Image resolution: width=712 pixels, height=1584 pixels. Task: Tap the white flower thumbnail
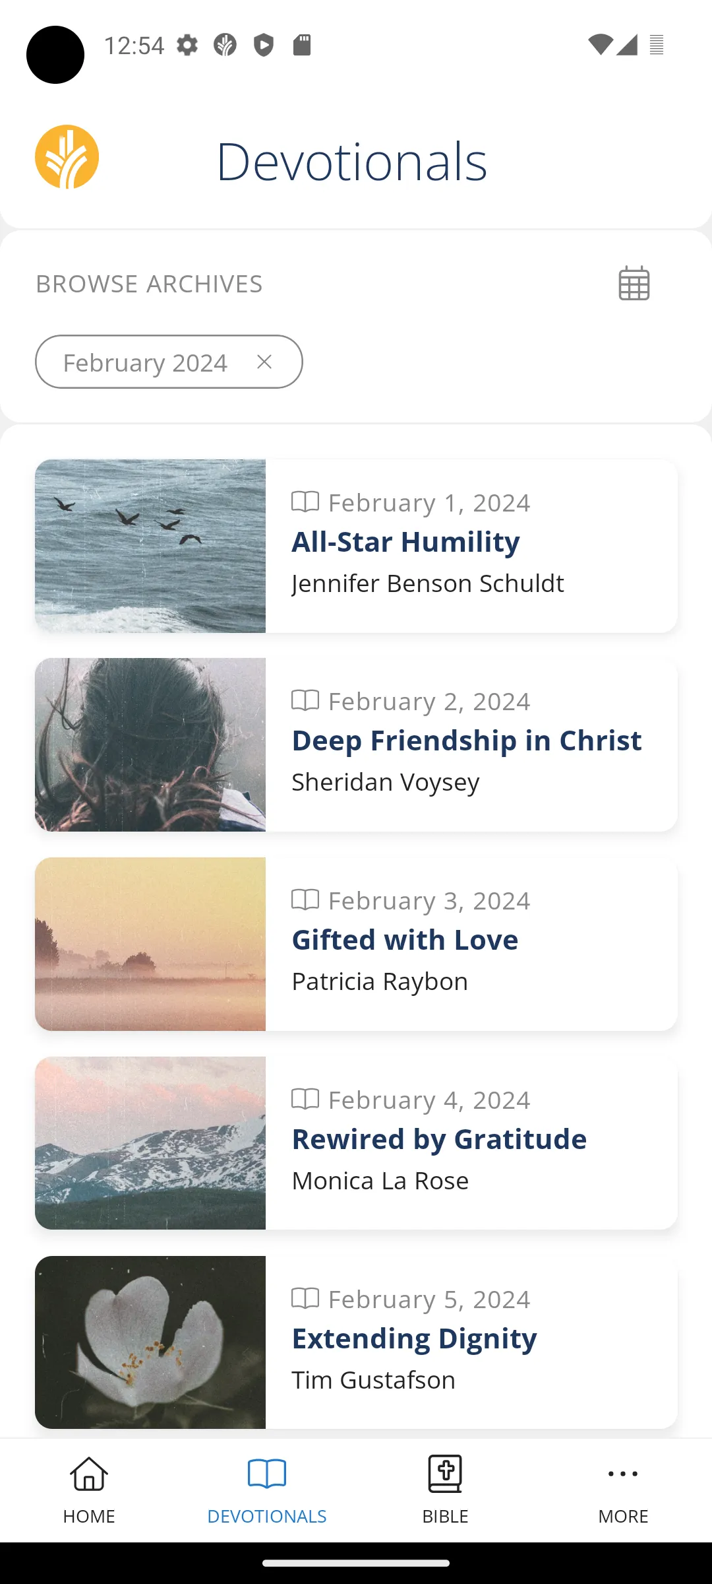pyautogui.click(x=150, y=1342)
